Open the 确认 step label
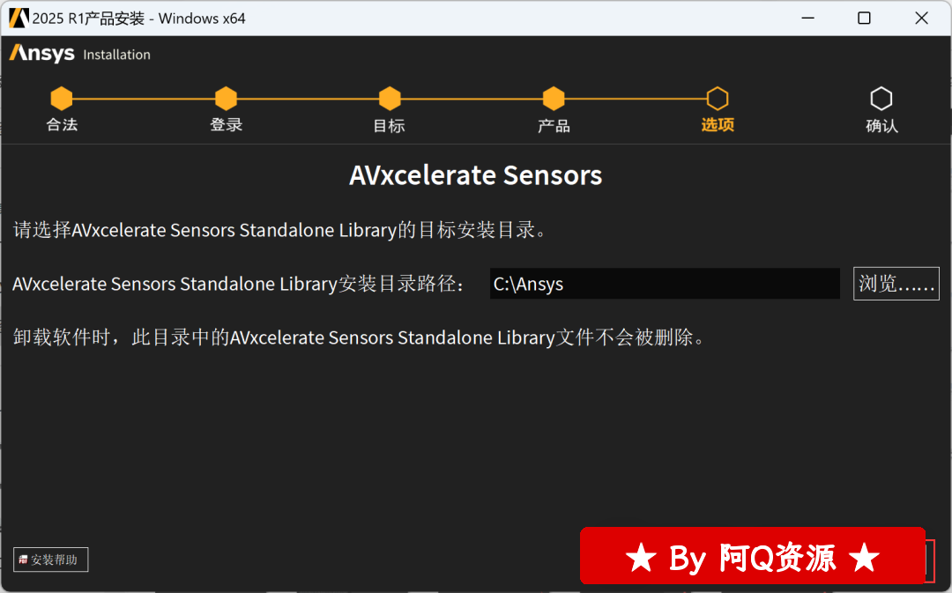The width and height of the screenshot is (952, 593). click(x=881, y=126)
